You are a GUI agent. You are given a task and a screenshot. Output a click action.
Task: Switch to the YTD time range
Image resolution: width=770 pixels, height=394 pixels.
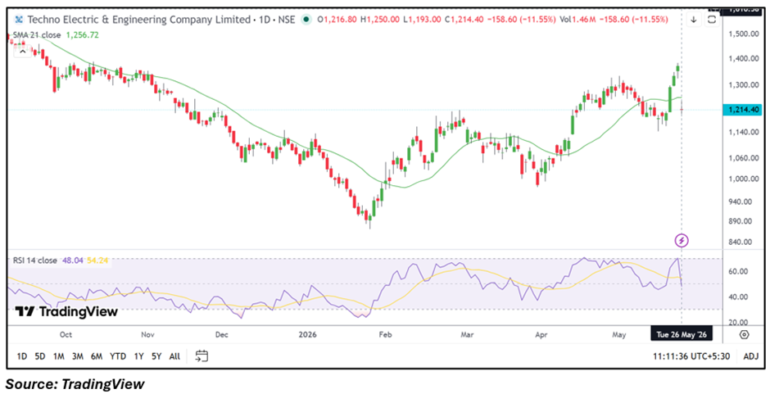coord(118,356)
